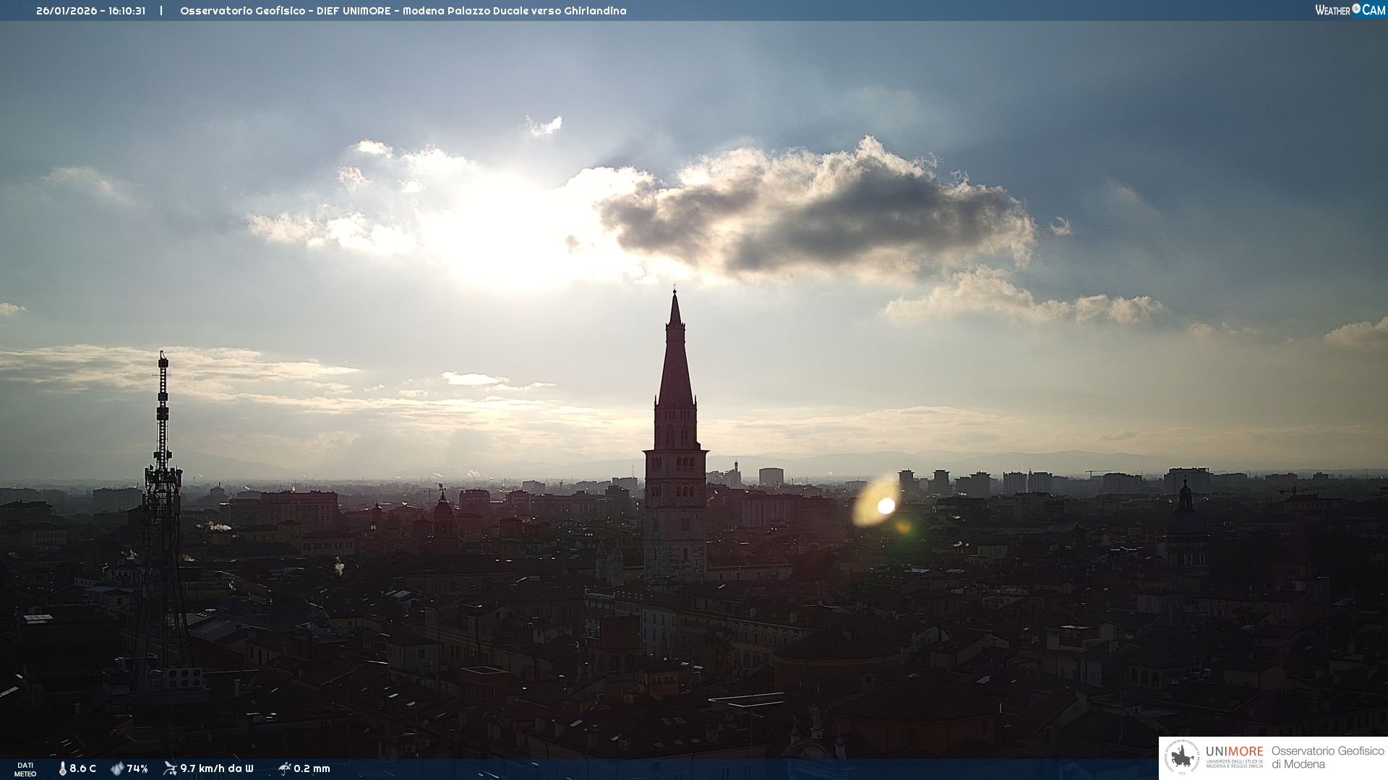Click the Ghirlandina tower spire
Viewport: 1388px width, 780px height.
click(675, 361)
